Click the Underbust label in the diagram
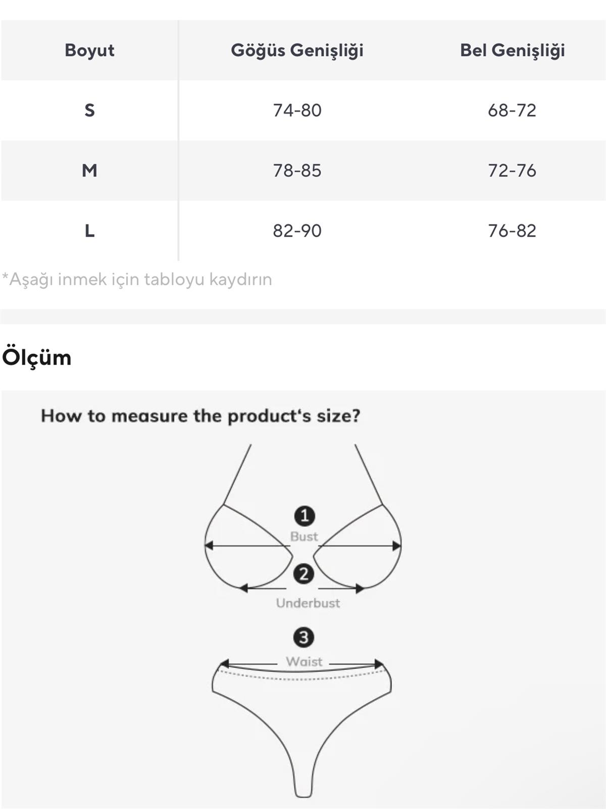This screenshot has width=606, height=809. tap(308, 603)
